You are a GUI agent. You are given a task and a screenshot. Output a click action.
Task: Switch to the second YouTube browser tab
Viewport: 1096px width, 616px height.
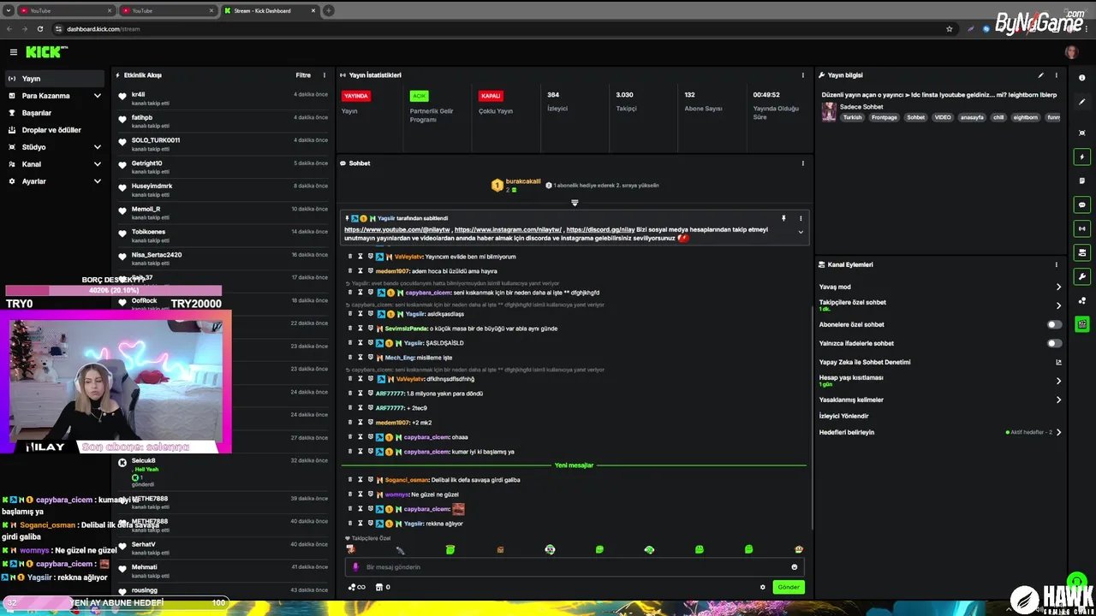pos(167,10)
